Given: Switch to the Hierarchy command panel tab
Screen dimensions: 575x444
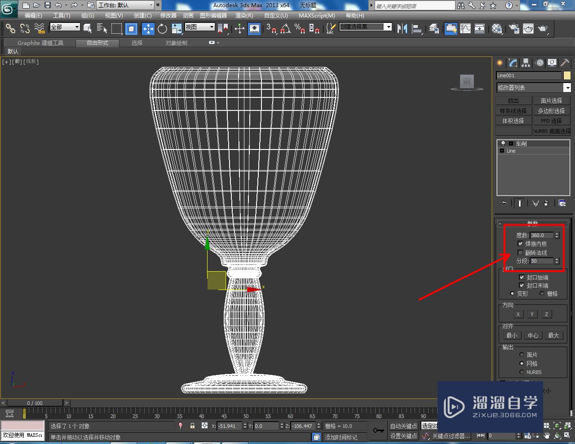Looking at the screenshot, I should pos(526,63).
